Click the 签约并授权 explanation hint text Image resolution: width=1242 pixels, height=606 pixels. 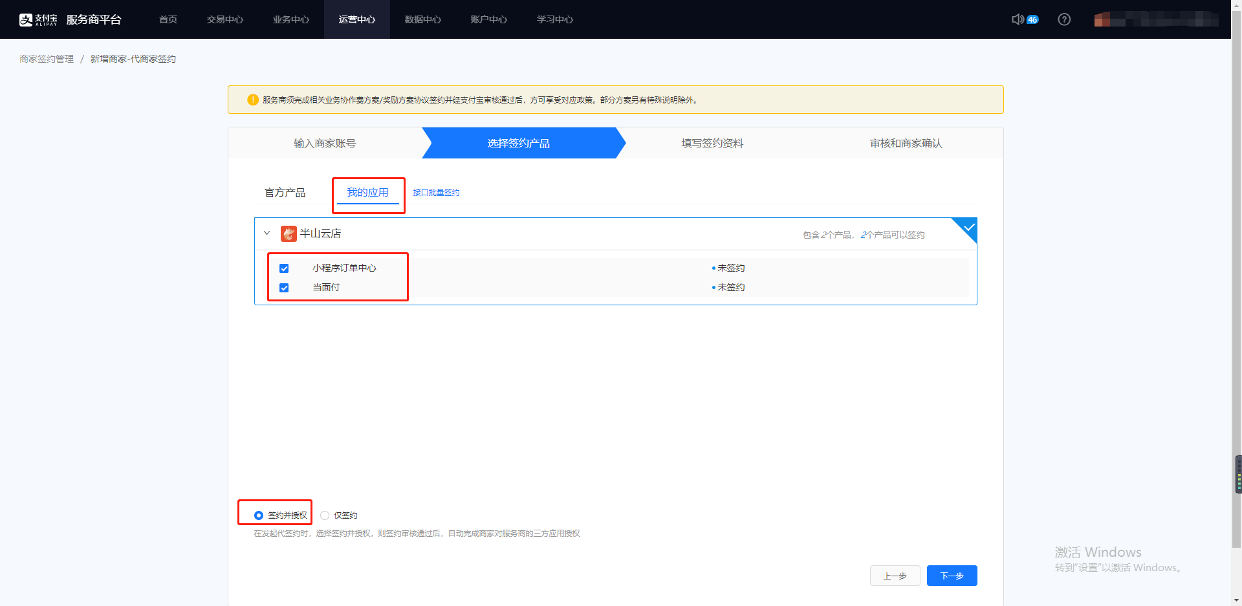[417, 534]
